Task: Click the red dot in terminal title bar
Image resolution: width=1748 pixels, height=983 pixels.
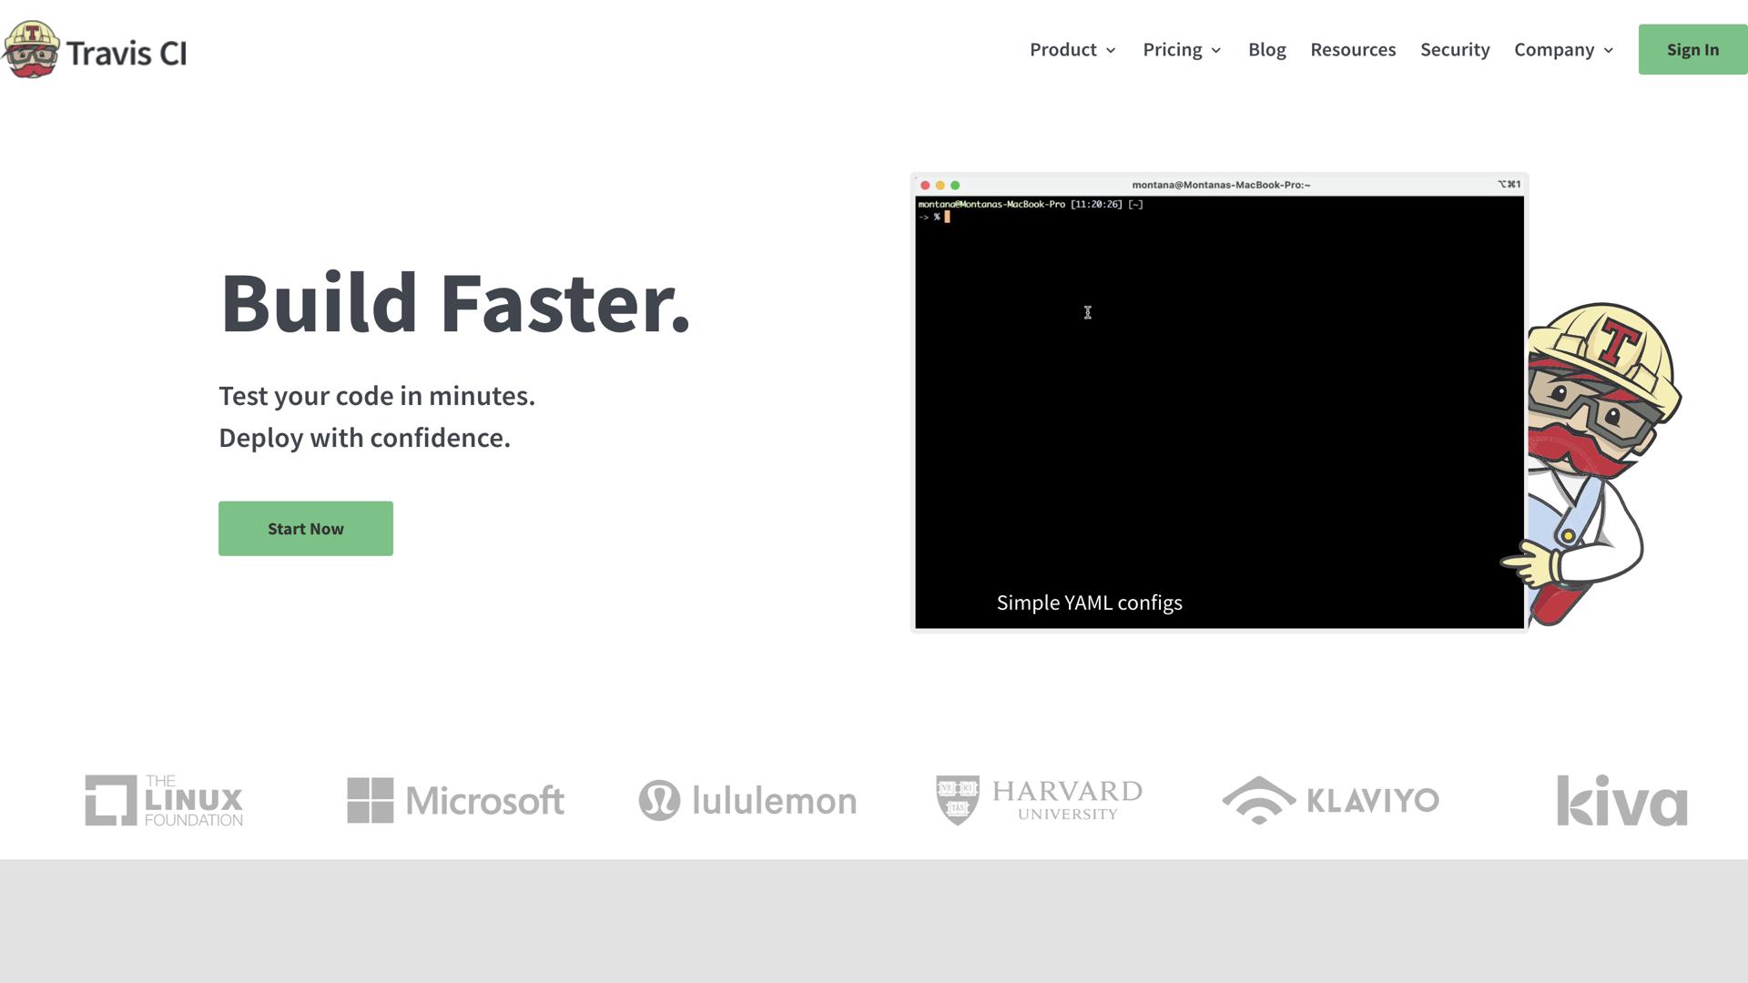Action: pyautogui.click(x=925, y=185)
